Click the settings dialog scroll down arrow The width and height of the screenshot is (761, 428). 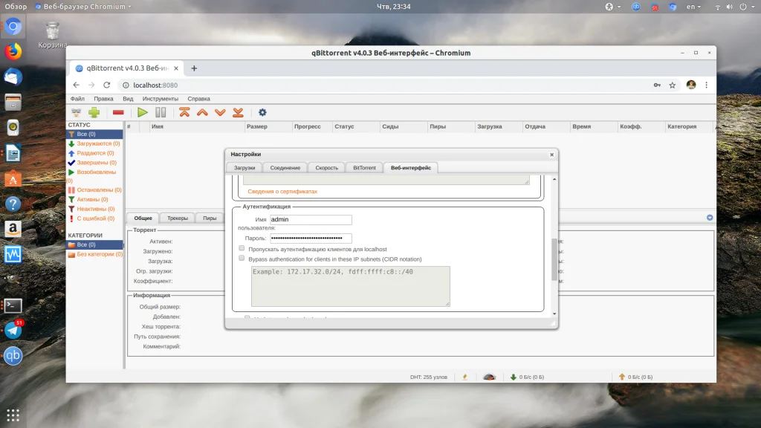[554, 314]
